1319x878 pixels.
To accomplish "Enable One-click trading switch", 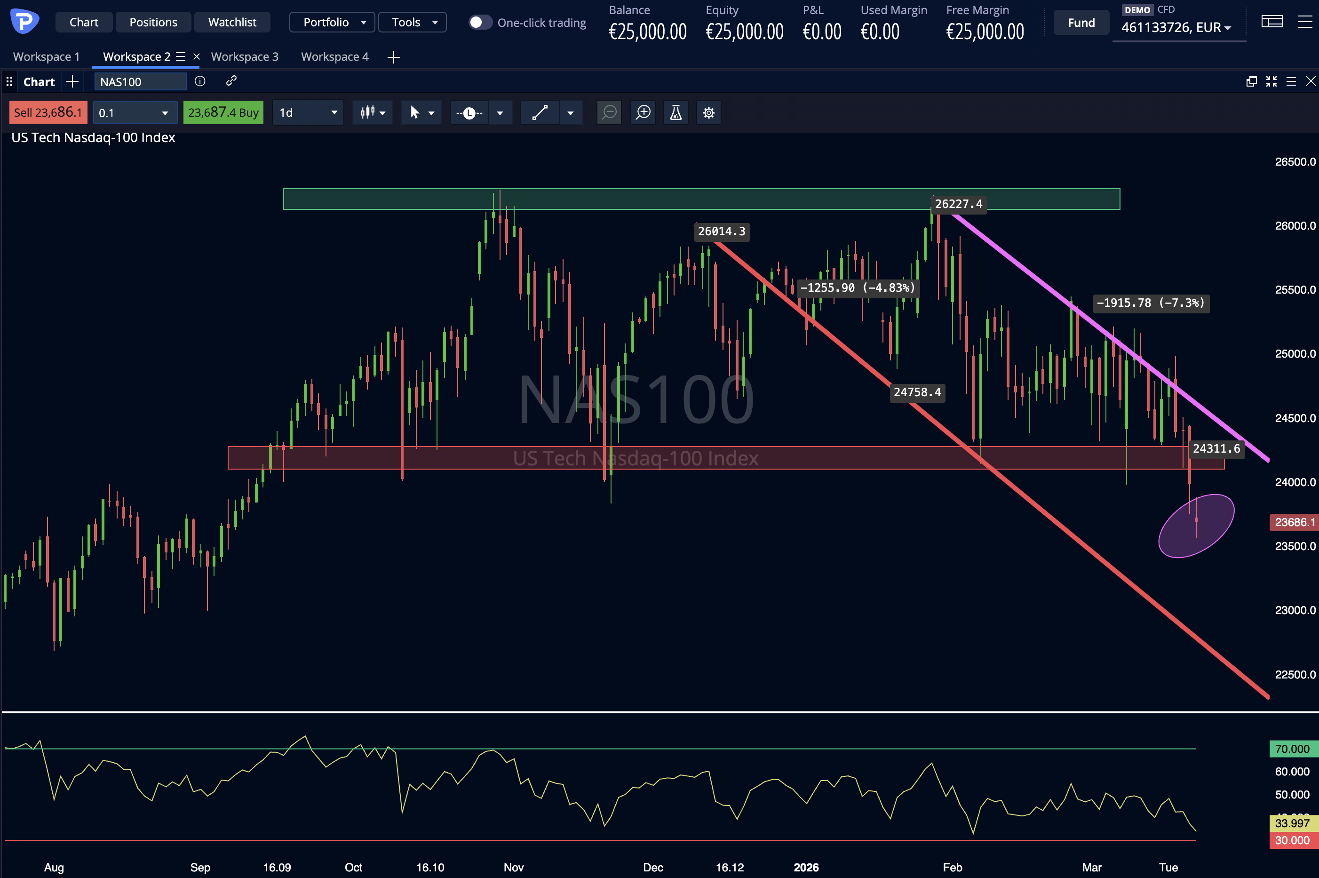I will [x=480, y=23].
